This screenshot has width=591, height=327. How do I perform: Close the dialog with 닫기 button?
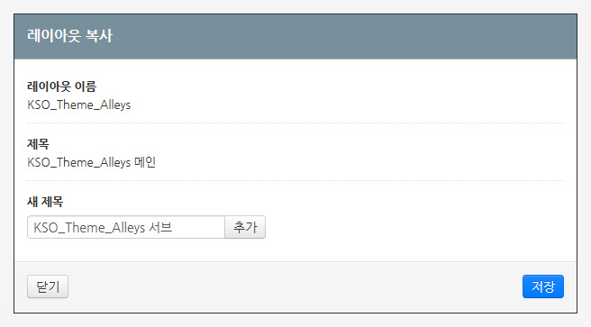[48, 286]
